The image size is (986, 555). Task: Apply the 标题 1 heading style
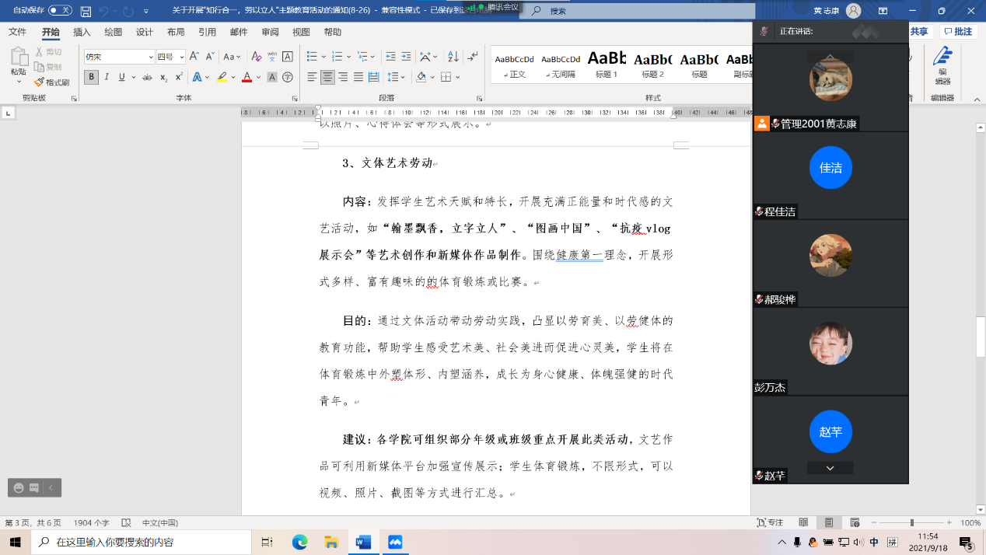coord(607,64)
